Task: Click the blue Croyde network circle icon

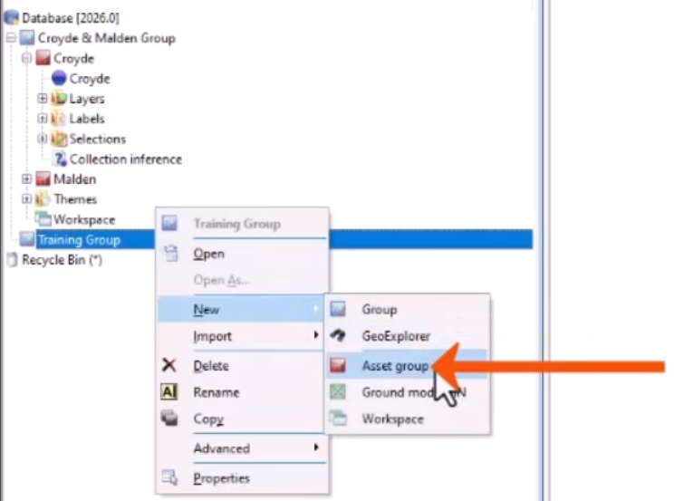Action: [x=59, y=78]
